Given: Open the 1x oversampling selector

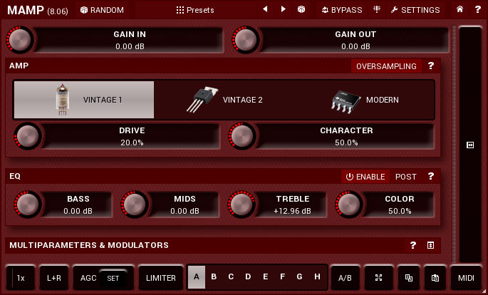Looking at the screenshot, I should (21, 278).
